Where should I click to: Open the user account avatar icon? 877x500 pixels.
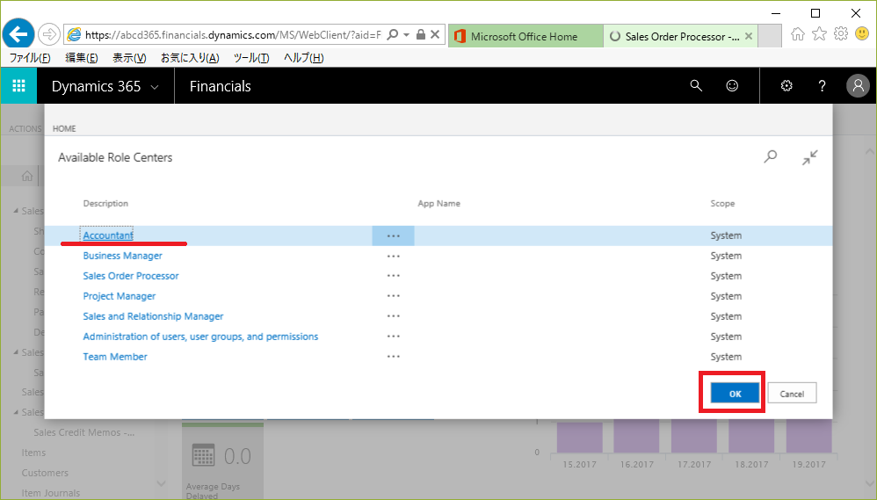858,85
